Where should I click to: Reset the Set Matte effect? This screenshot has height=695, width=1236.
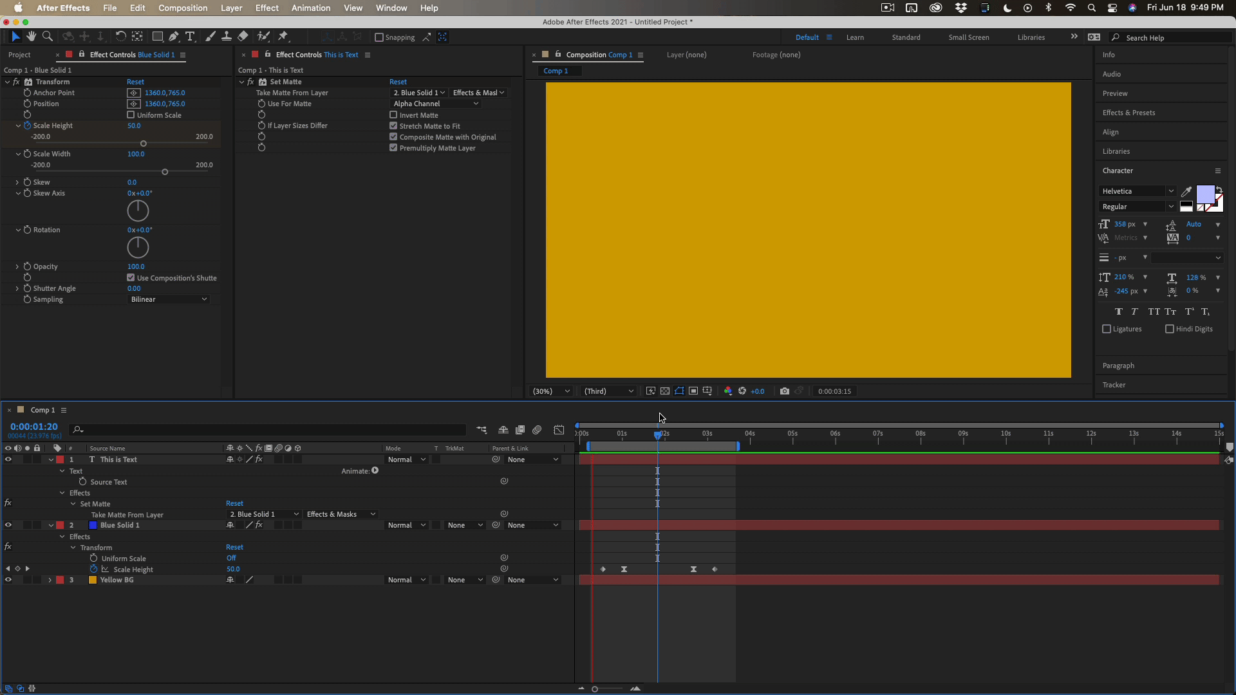(398, 82)
